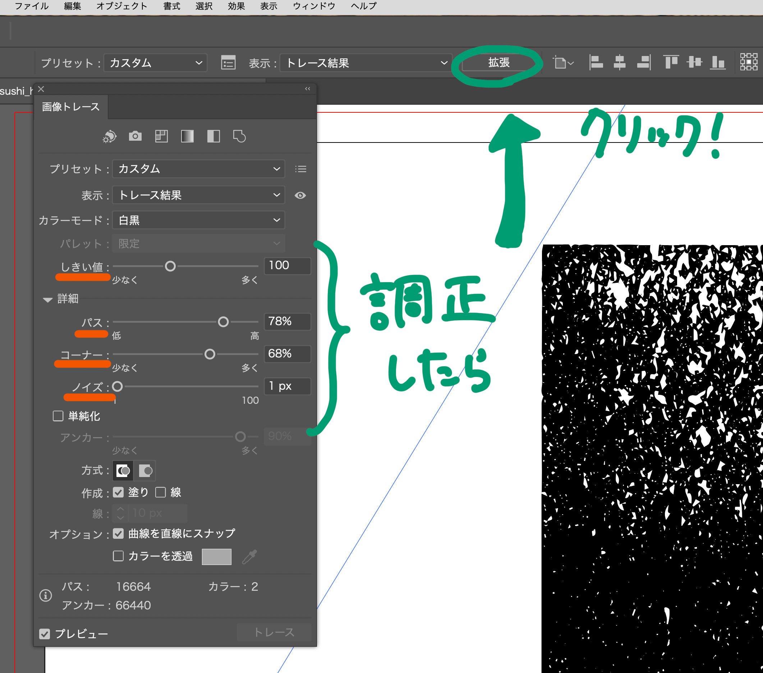
Task: Open ファイル menu
Action: pos(31,6)
